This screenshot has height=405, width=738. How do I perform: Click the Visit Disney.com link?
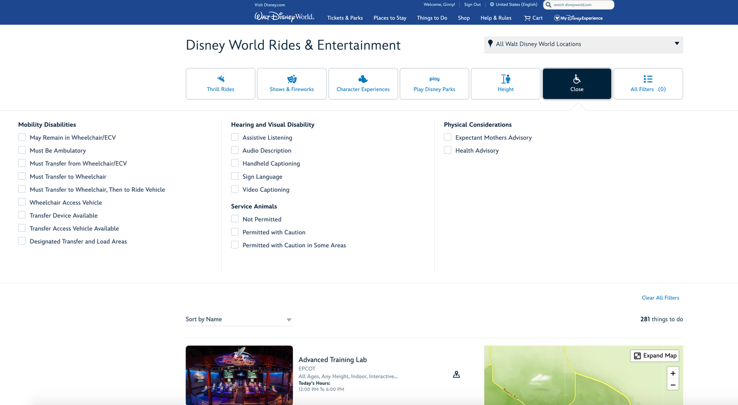(x=270, y=5)
